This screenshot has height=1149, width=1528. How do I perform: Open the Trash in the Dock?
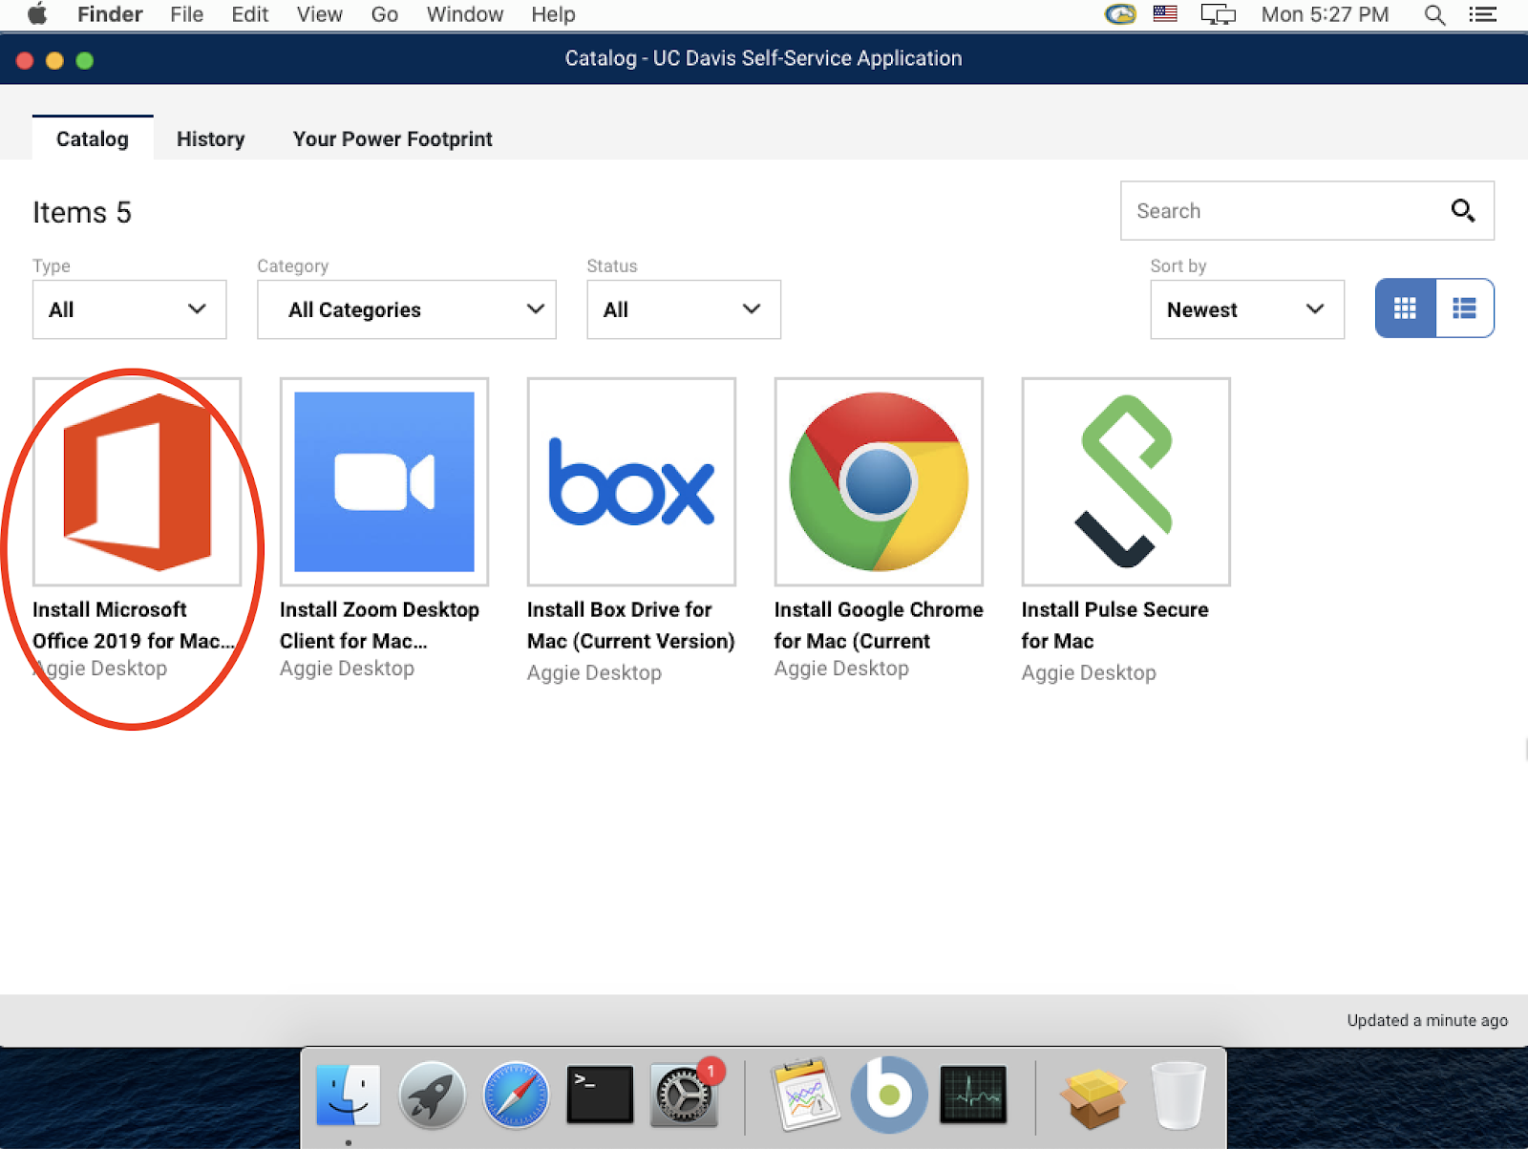[x=1178, y=1096]
